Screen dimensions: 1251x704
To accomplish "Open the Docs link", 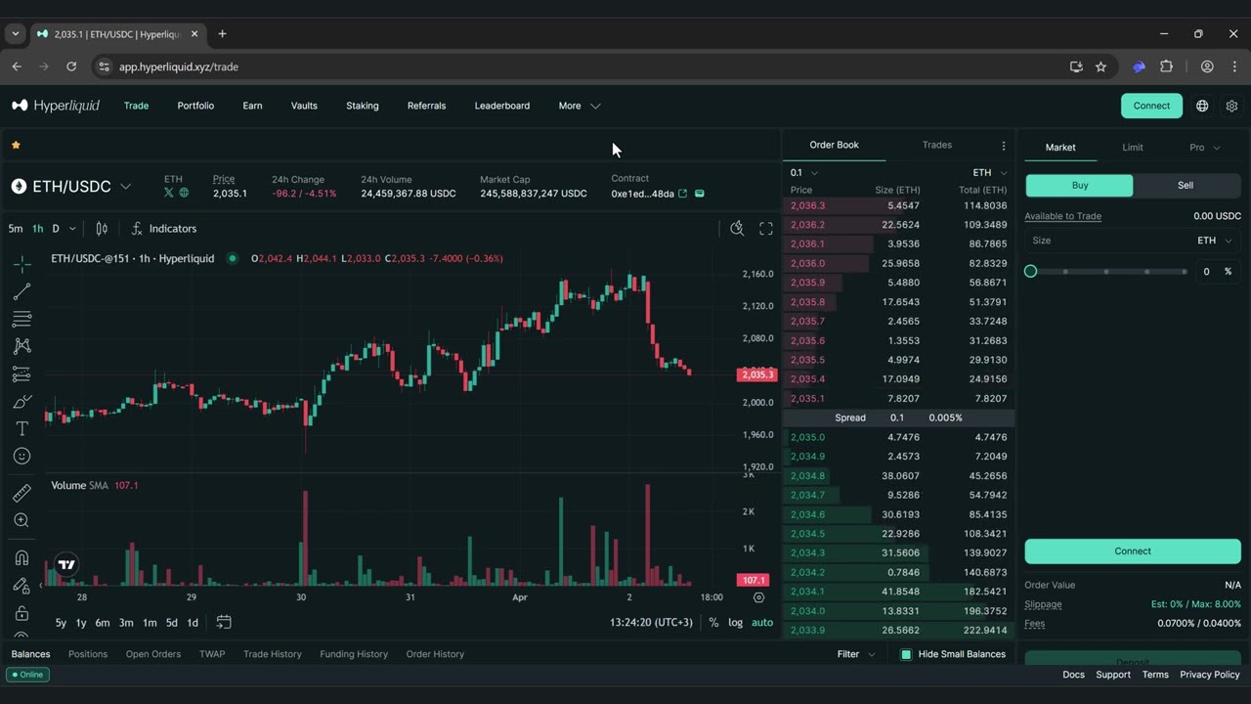I will (1073, 675).
